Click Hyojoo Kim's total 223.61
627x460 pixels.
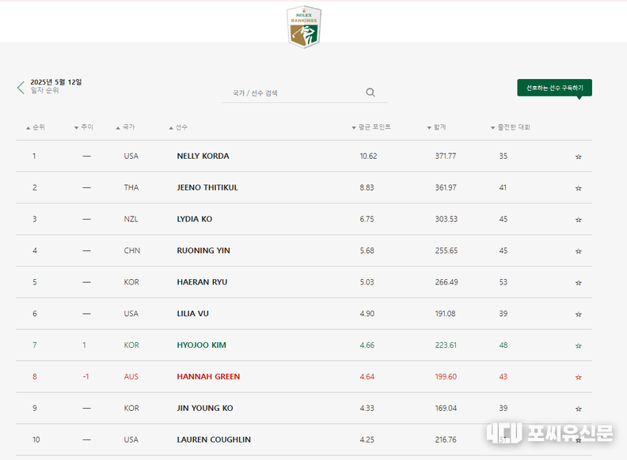click(x=446, y=345)
